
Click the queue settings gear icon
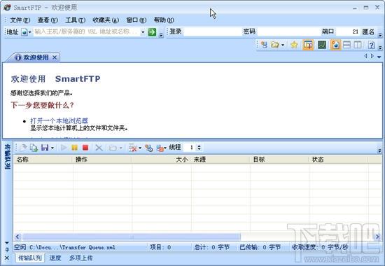pyautogui.click(x=160, y=148)
